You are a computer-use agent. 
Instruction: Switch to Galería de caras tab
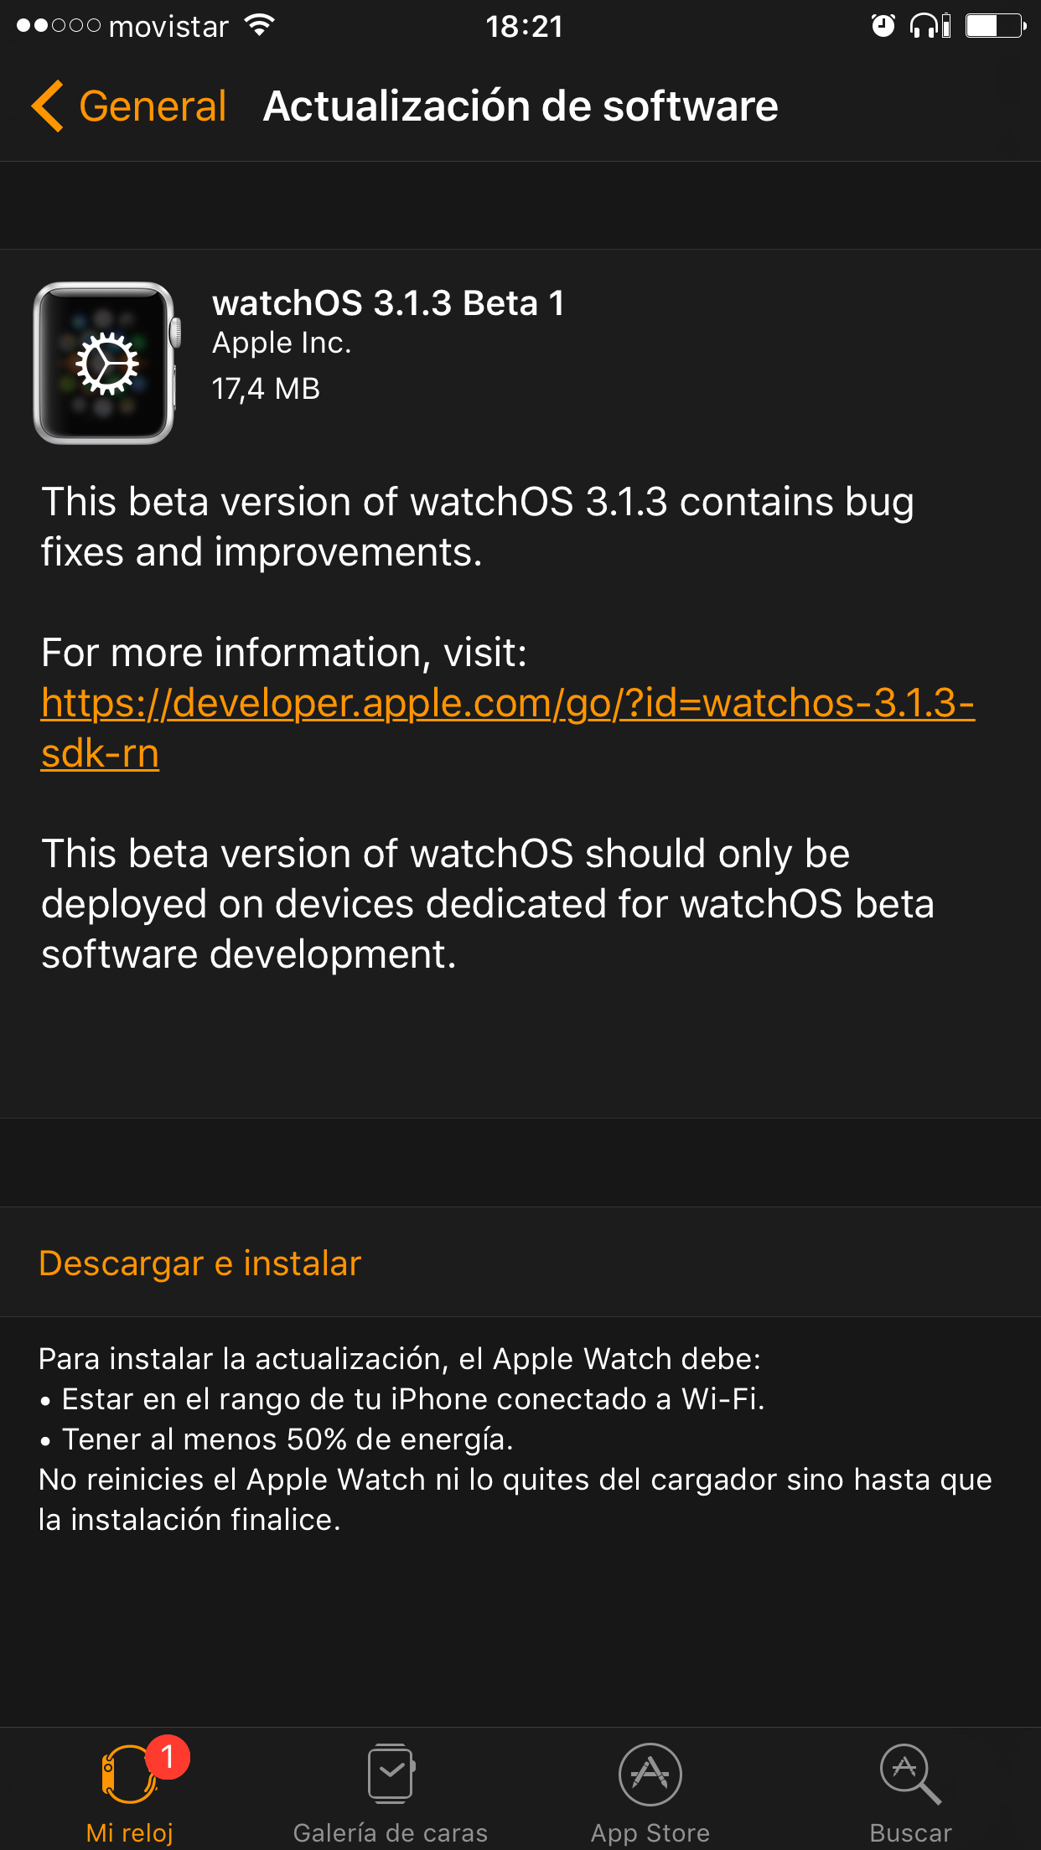click(391, 1832)
